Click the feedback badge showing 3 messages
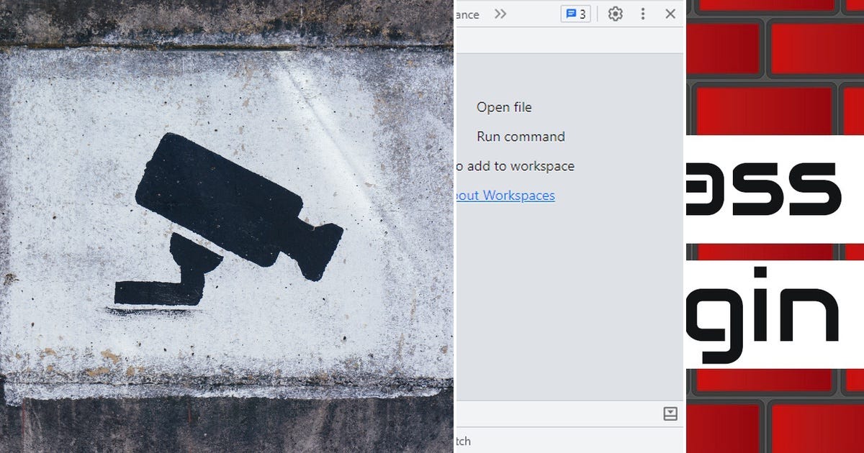Screen dimensions: 864x453 pyautogui.click(x=576, y=14)
